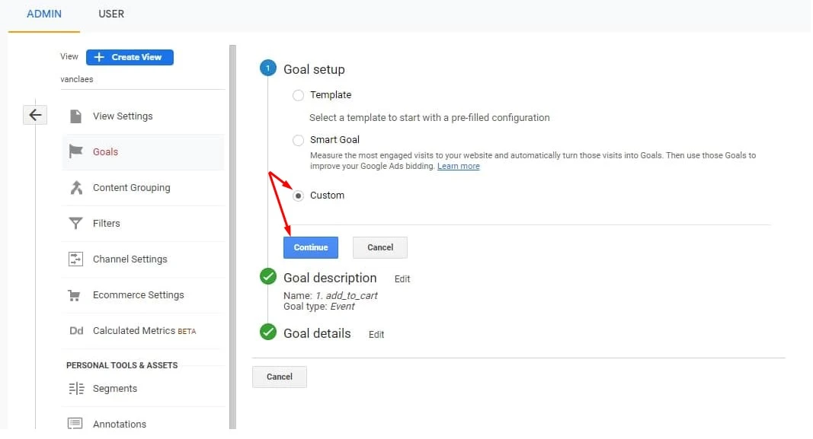Select the Template radio button
The width and height of the screenshot is (813, 439).
click(298, 94)
